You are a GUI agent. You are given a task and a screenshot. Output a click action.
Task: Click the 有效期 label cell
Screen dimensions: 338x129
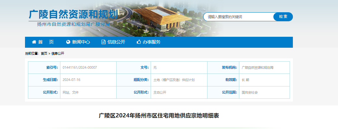click(223, 80)
